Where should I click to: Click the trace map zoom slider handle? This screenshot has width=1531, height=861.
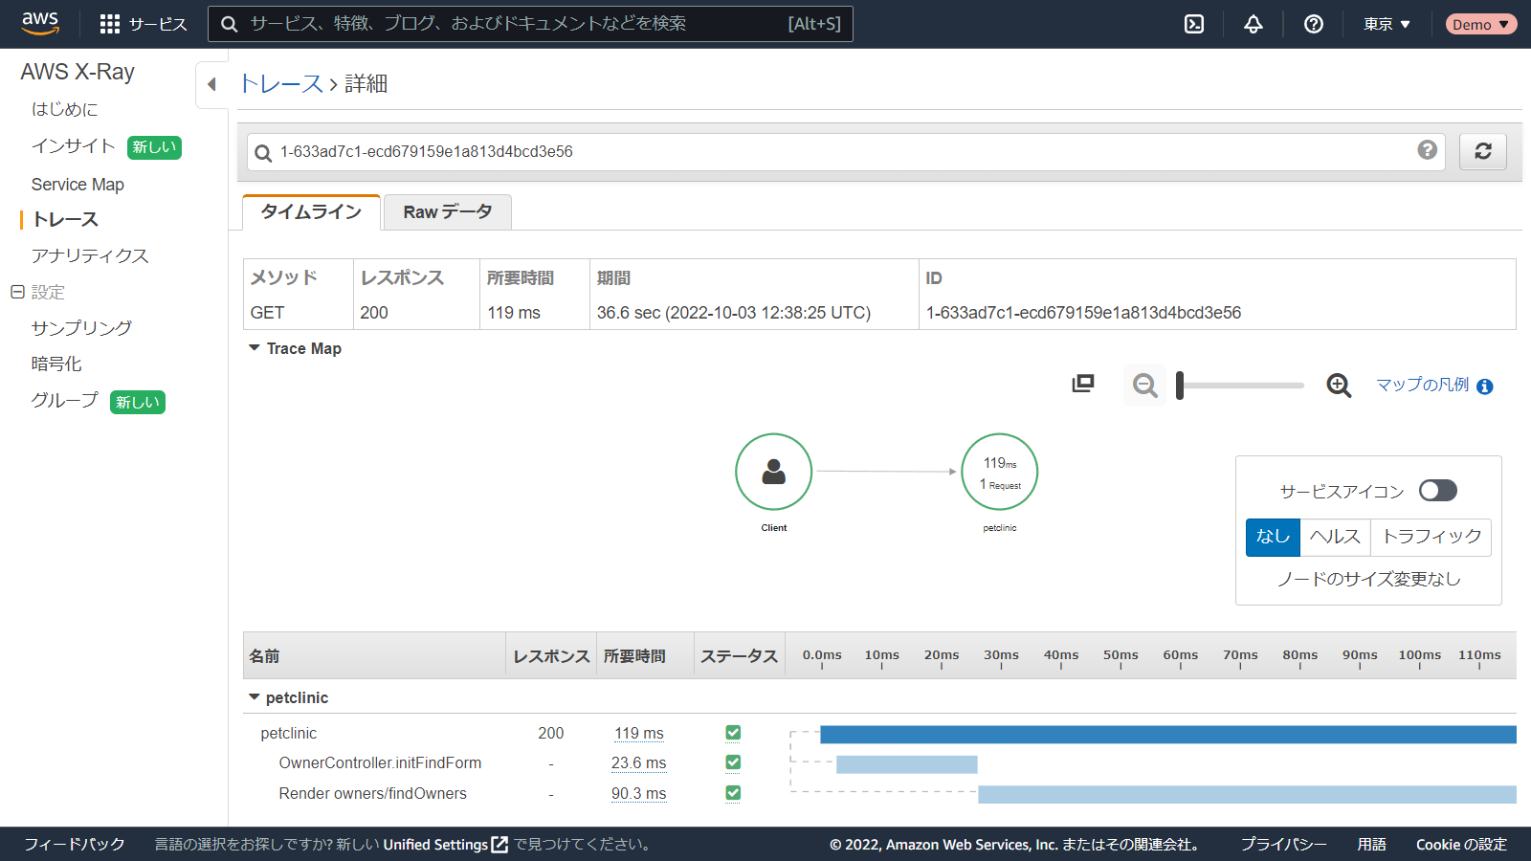click(x=1180, y=386)
